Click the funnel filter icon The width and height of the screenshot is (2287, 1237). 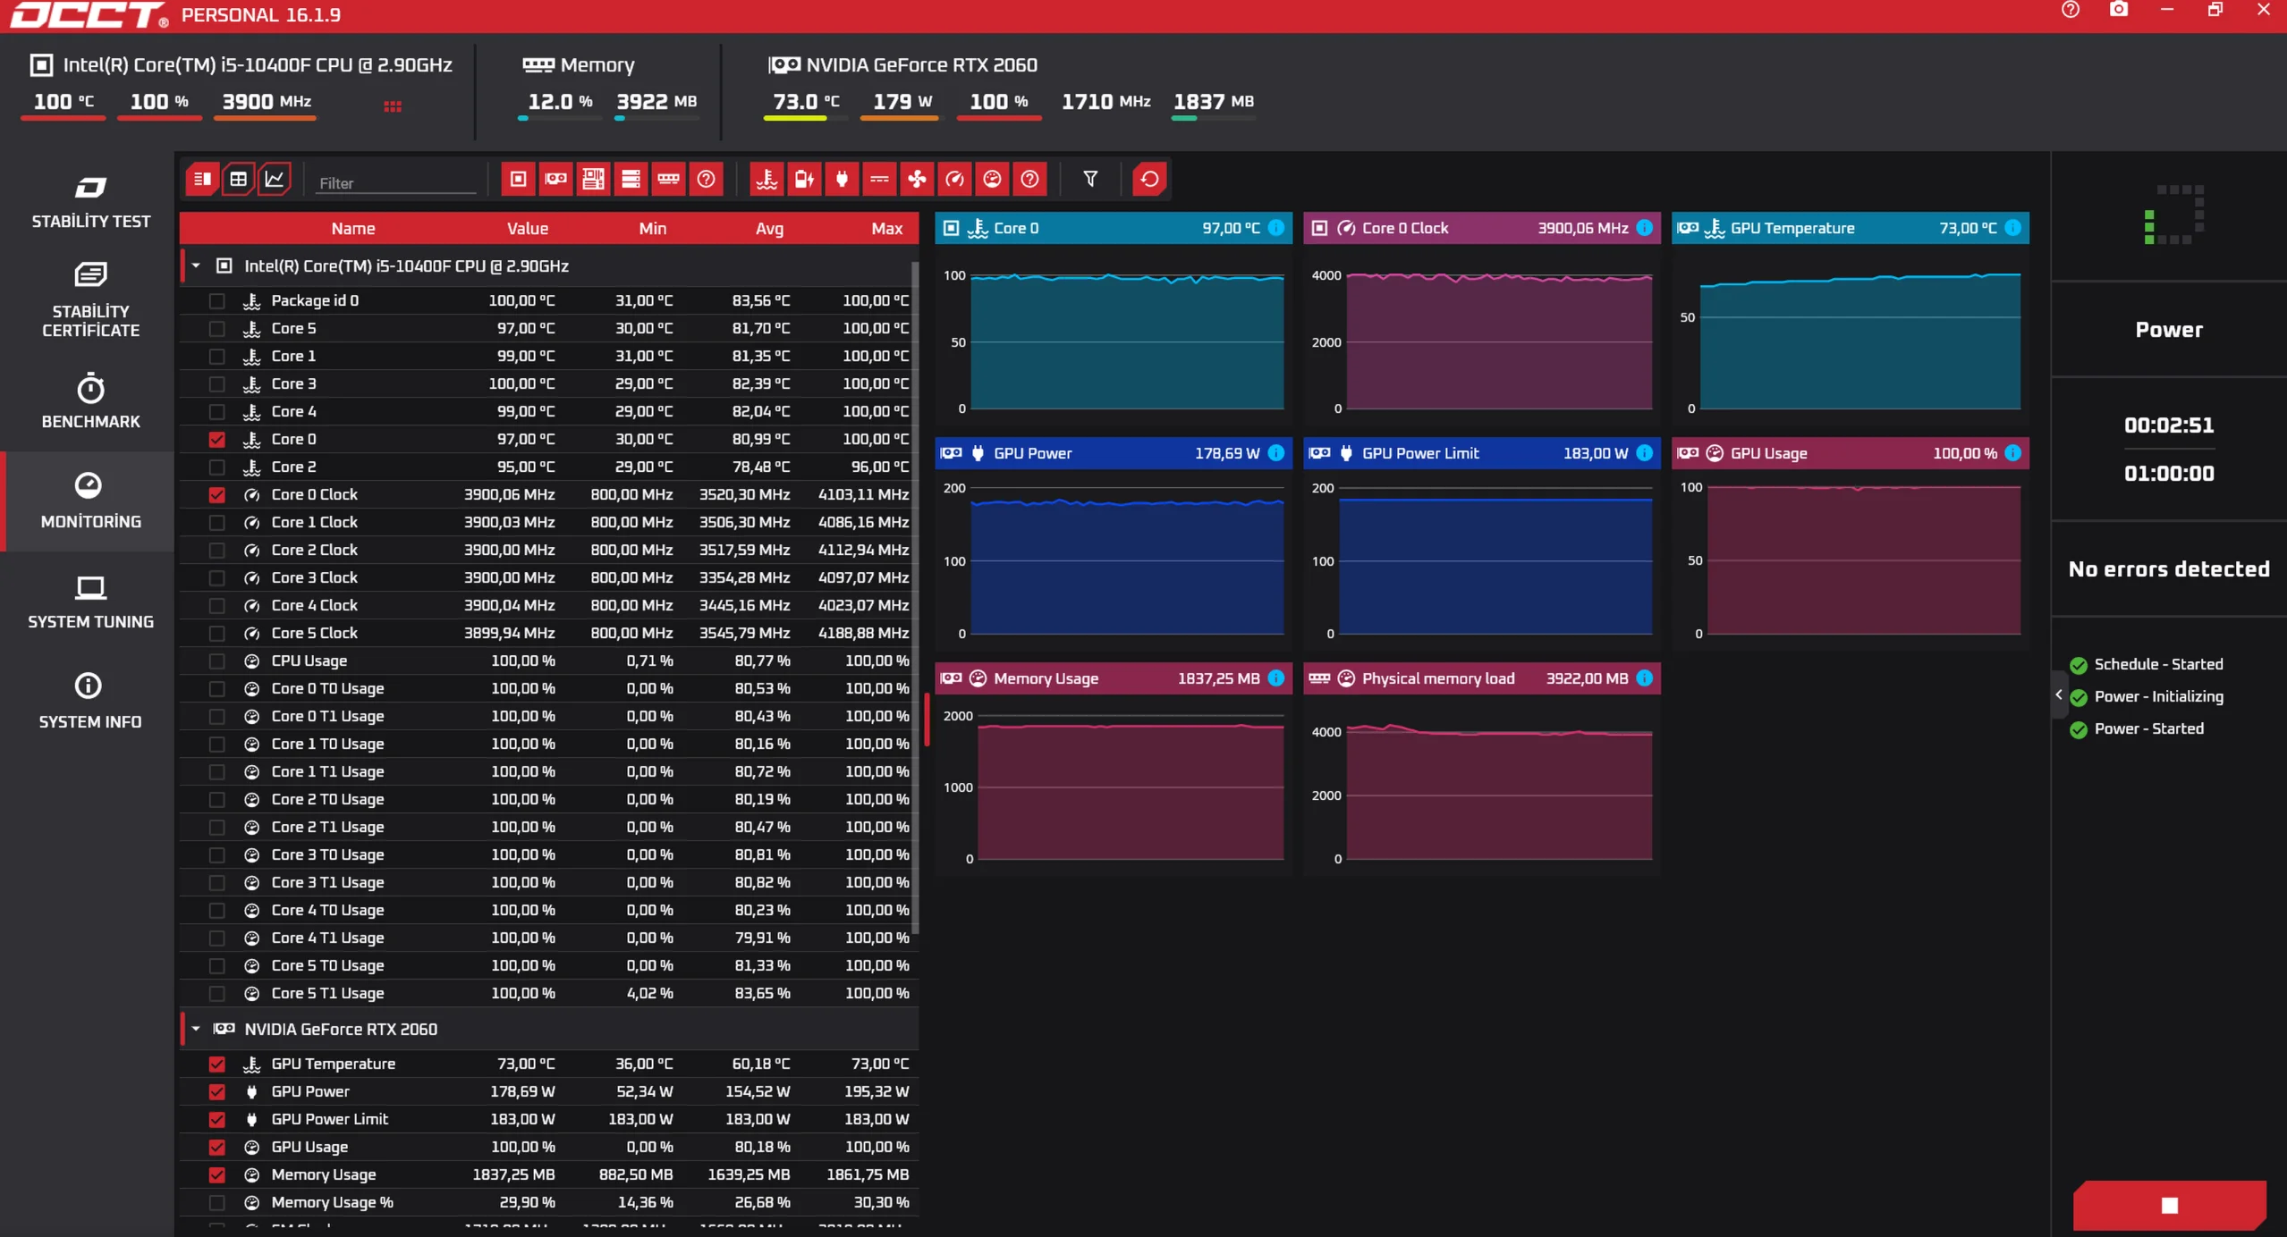click(1090, 180)
